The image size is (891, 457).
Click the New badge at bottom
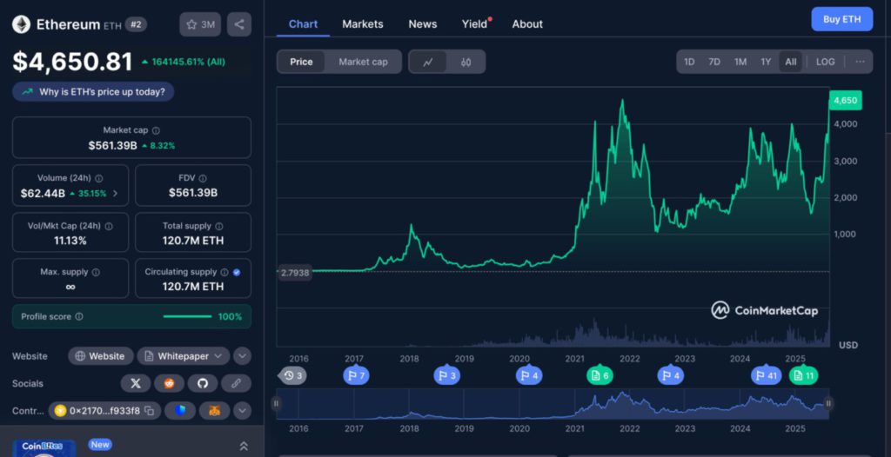pyautogui.click(x=100, y=445)
